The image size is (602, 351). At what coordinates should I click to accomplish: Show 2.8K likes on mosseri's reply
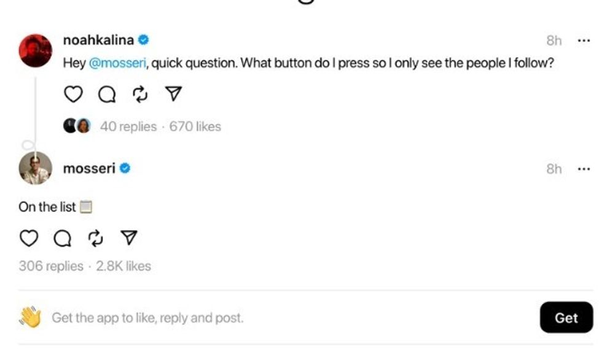point(123,266)
